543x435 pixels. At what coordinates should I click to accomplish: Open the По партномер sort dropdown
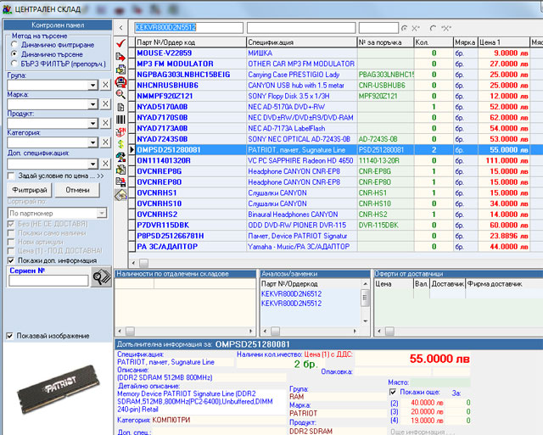[x=102, y=213]
